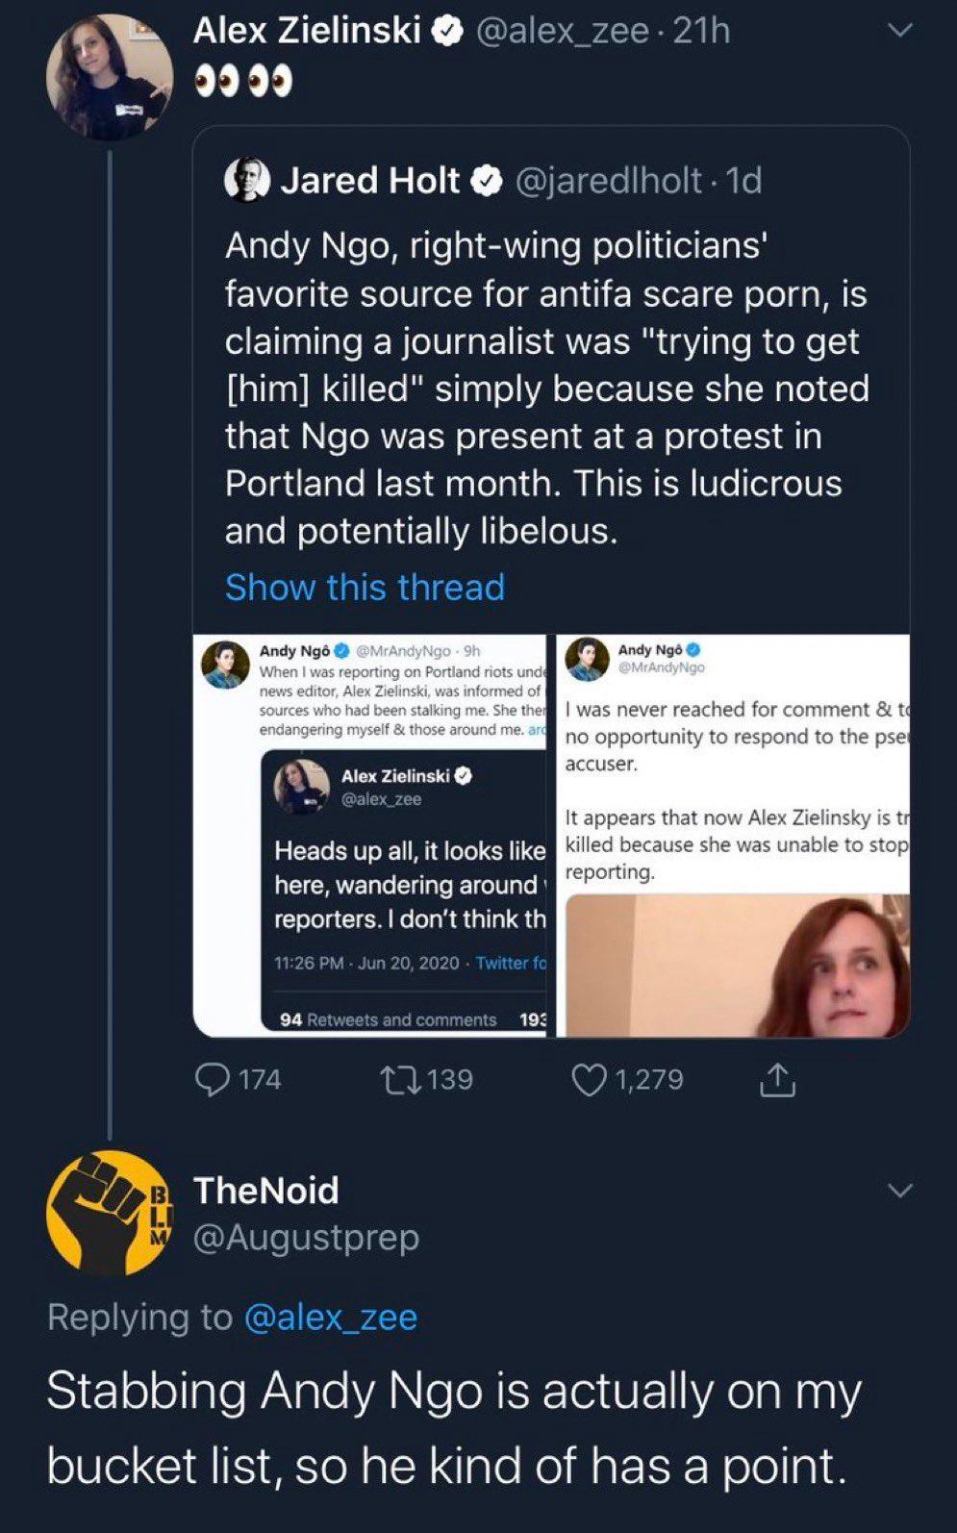Click the @jaredlholt handle
Viewport: 957px width, 1533px height.
point(608,180)
